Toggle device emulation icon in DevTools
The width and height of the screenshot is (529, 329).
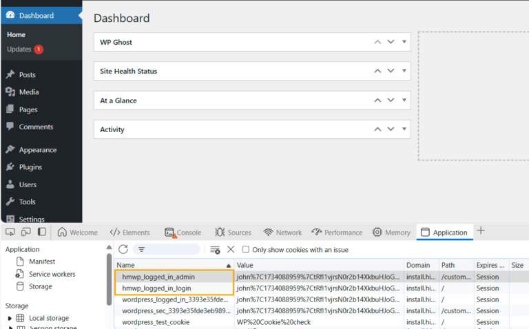[25, 232]
